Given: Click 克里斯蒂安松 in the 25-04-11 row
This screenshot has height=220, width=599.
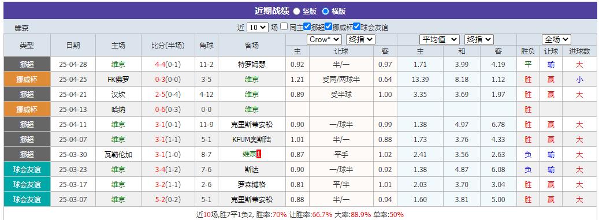Looking at the screenshot, I should 251,125.
